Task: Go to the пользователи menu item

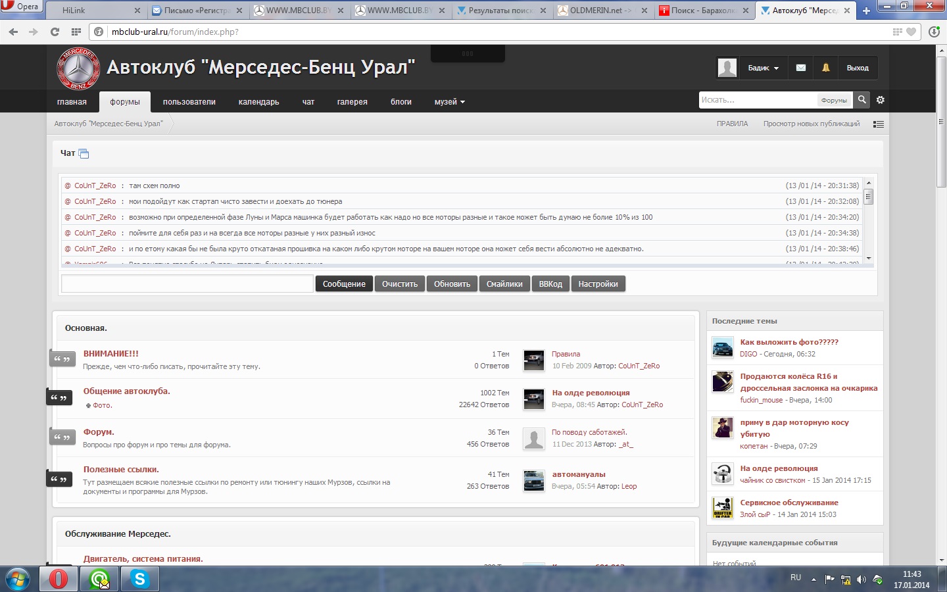Action: click(x=189, y=102)
